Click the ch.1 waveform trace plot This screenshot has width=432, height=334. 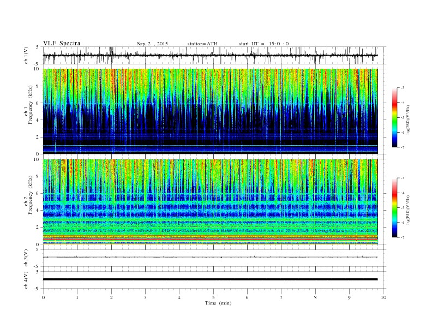click(x=210, y=55)
